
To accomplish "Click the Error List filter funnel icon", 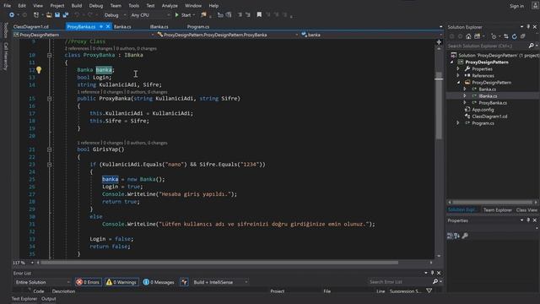I will 429,290.
